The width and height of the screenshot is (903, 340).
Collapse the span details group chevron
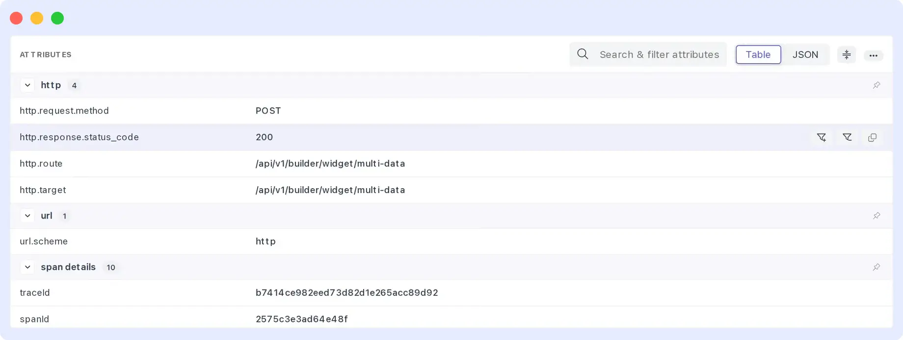27,267
